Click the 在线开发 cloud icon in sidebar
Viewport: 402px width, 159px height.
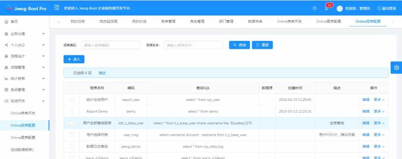point(6,101)
